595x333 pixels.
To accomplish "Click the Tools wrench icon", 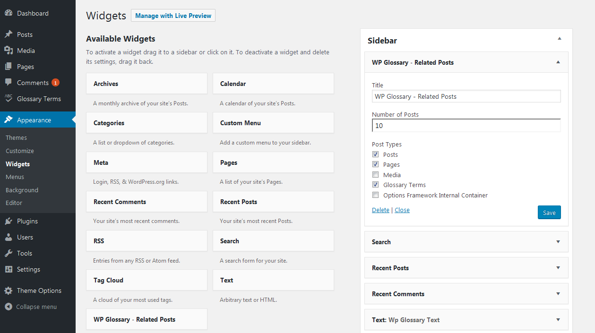I will coord(9,253).
